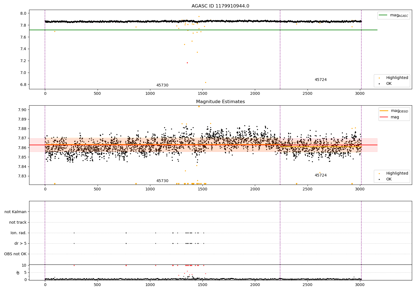Click the 'dr' y-axis label in bottom plot
Screen dimensions: 416x291
coord(18,272)
